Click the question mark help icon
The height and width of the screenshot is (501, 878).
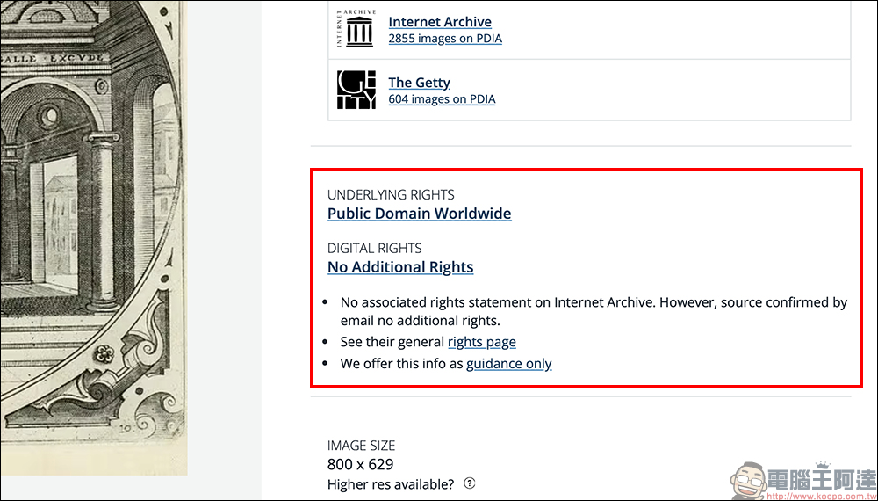coord(470,483)
